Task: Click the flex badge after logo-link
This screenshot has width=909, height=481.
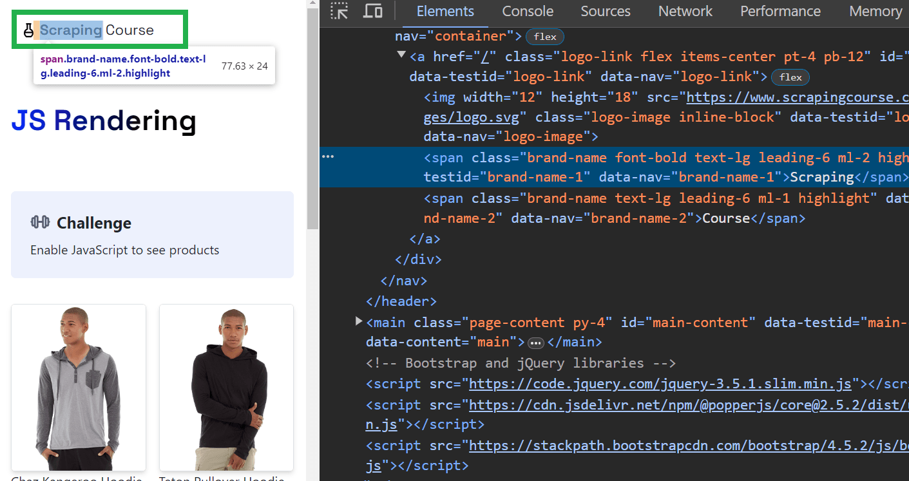Action: click(x=790, y=77)
